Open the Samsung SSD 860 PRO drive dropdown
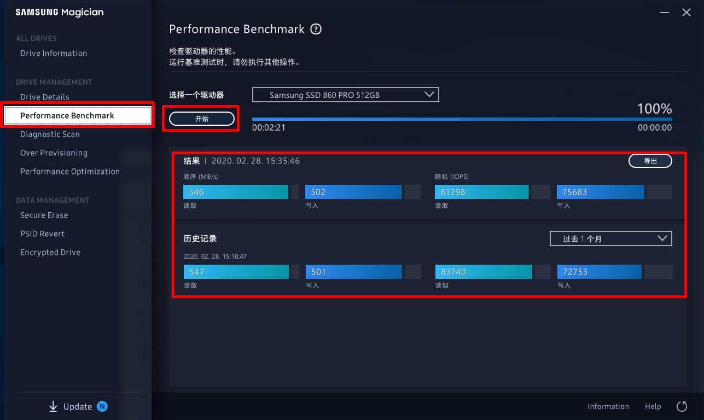Viewport: 704px width, 420px height. pyautogui.click(x=345, y=95)
